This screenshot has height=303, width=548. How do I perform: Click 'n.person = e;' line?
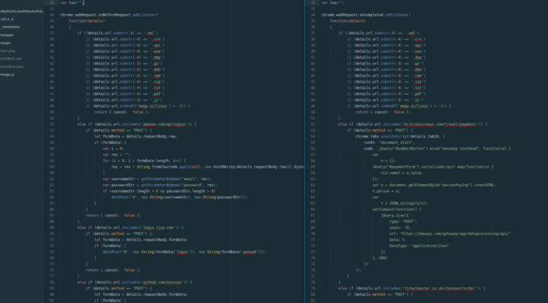tap(386, 191)
